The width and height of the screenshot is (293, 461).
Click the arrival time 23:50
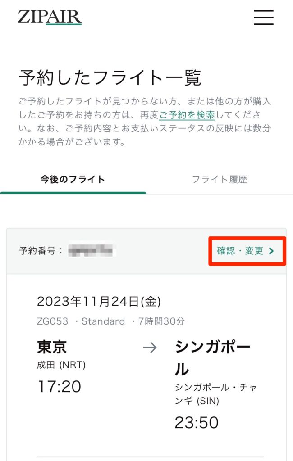[x=197, y=423]
